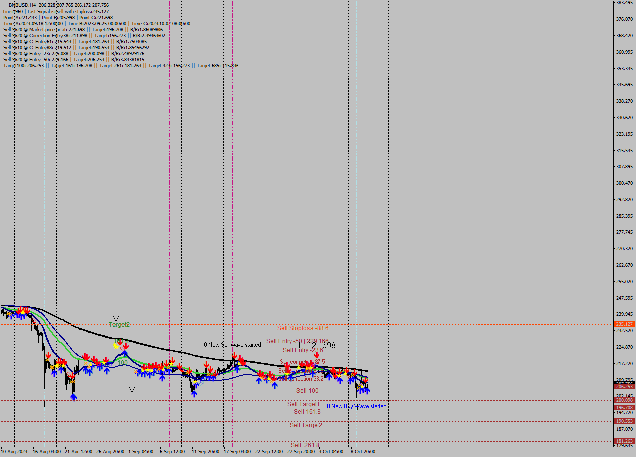Image resolution: width=636 pixels, height=457 pixels.
Task: Click the yellow star cluster near 3 Oct 04:00
Action: pos(339,375)
